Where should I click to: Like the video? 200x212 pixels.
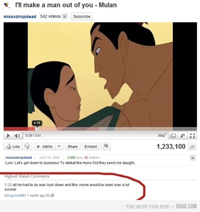click(13, 146)
